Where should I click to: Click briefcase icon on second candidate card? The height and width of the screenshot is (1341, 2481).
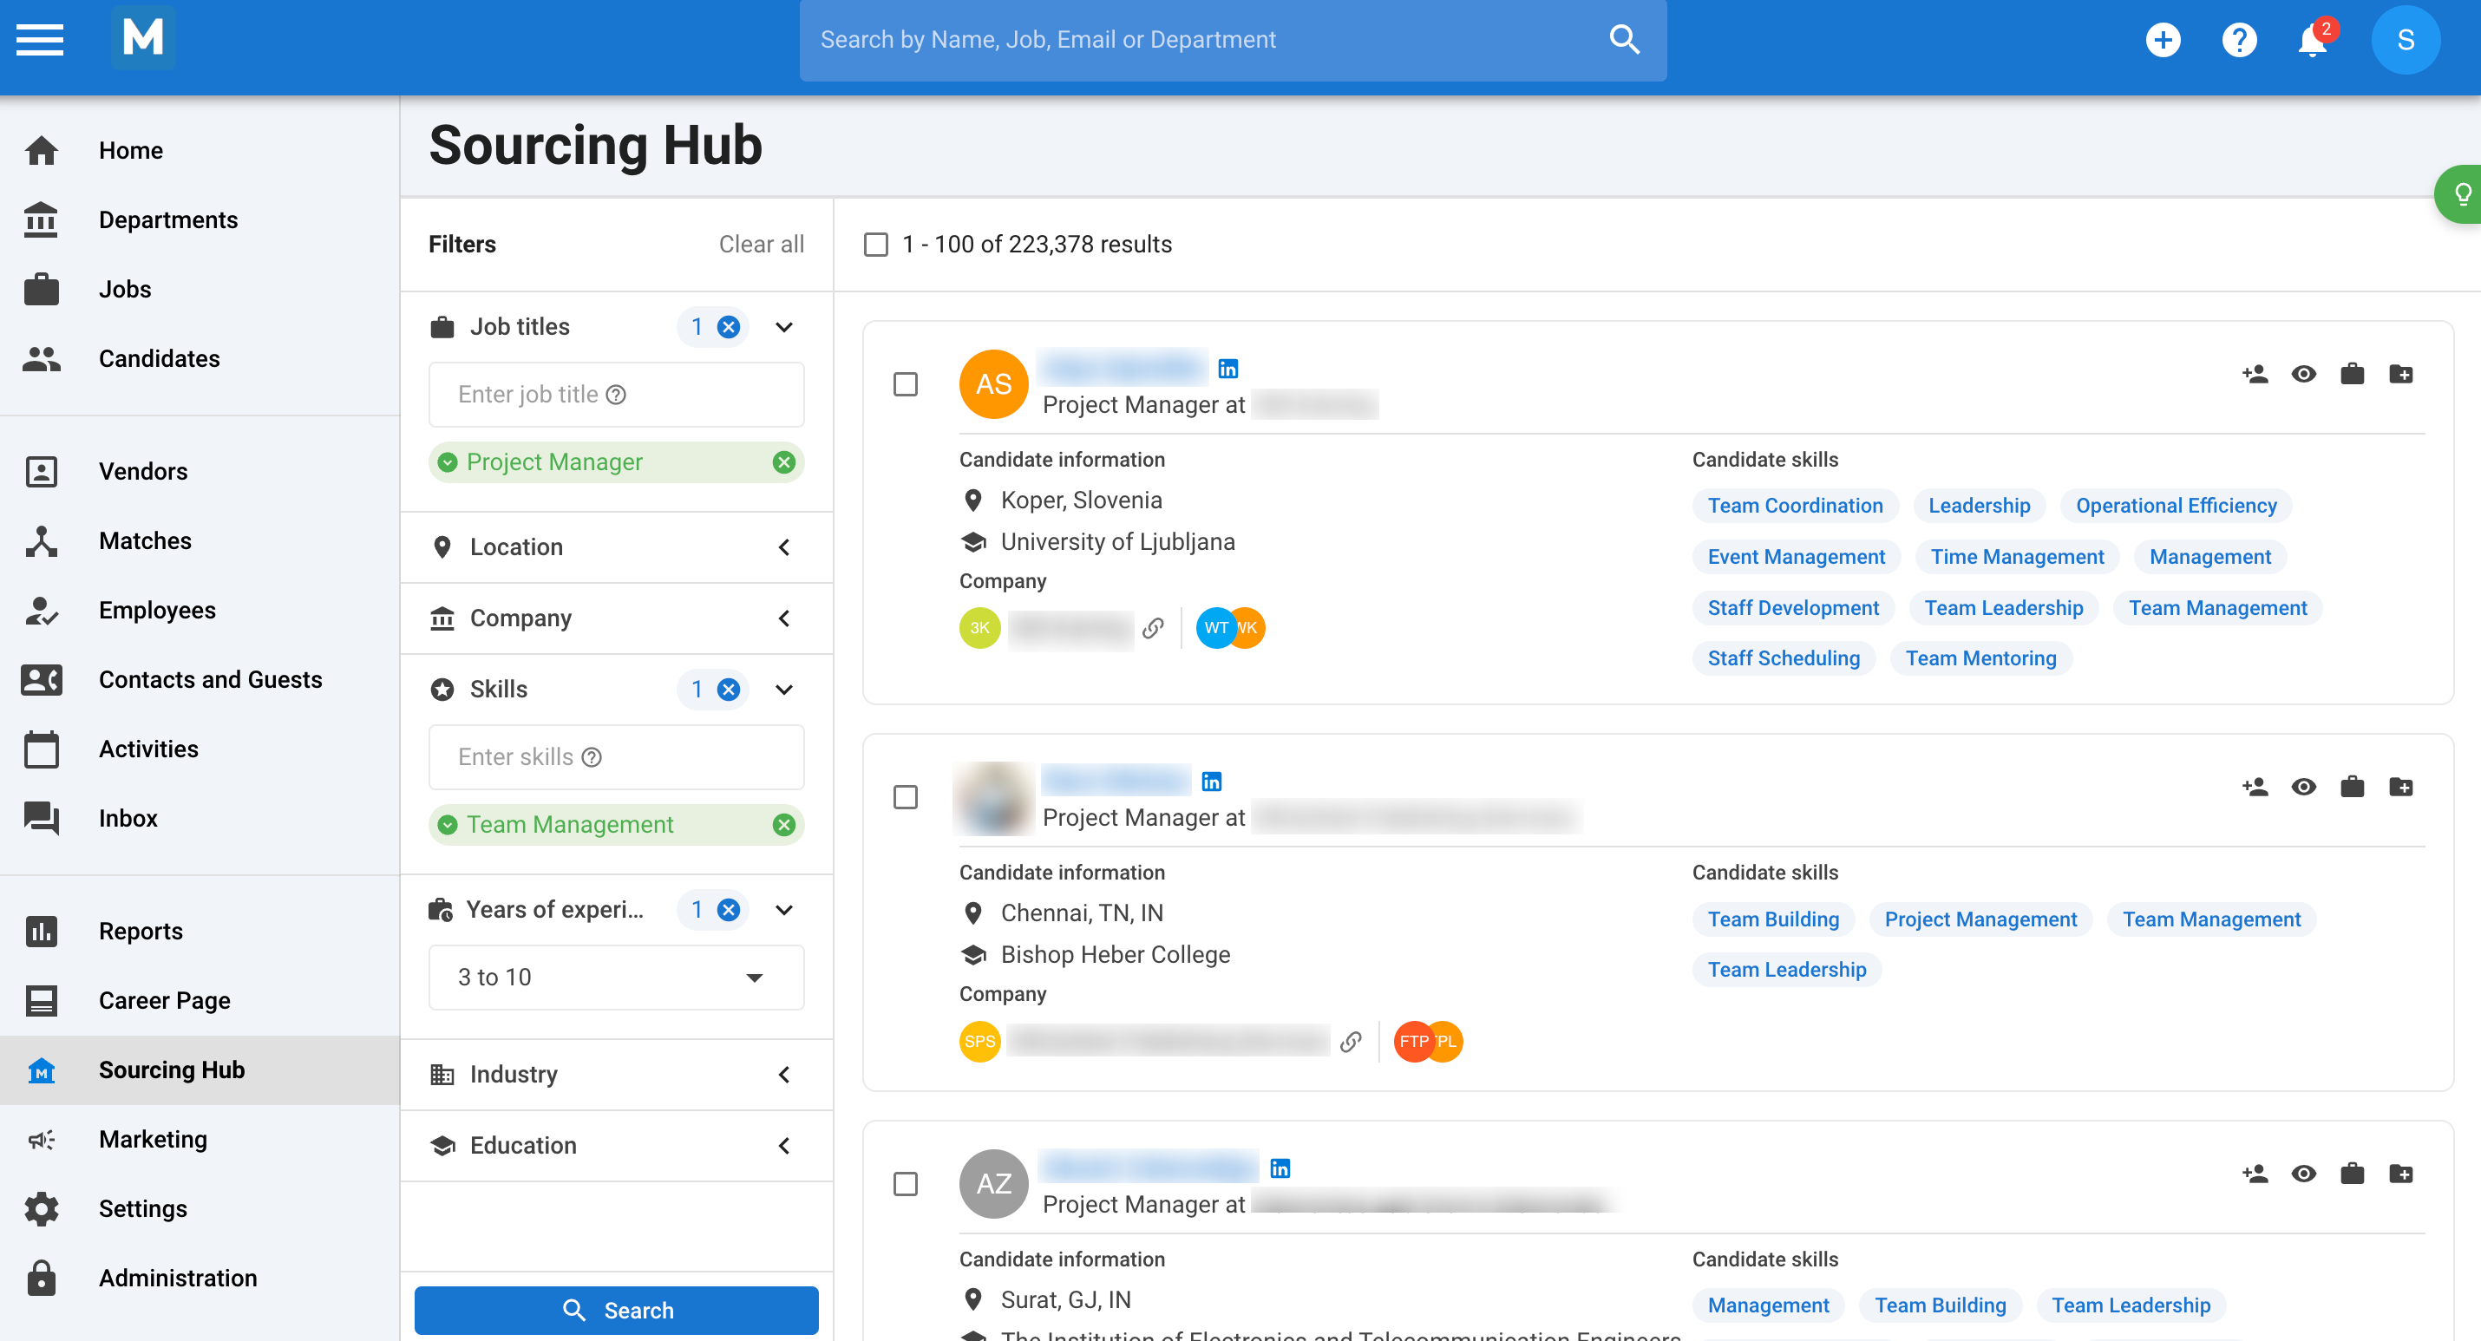pyautogui.click(x=2352, y=787)
